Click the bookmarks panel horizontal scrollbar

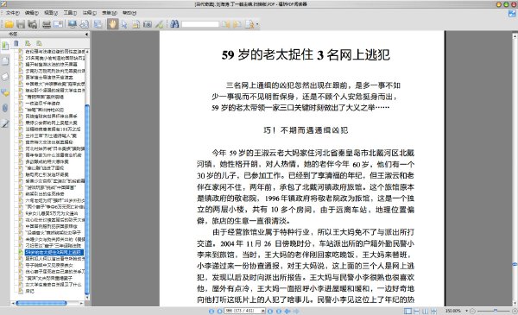point(41,303)
